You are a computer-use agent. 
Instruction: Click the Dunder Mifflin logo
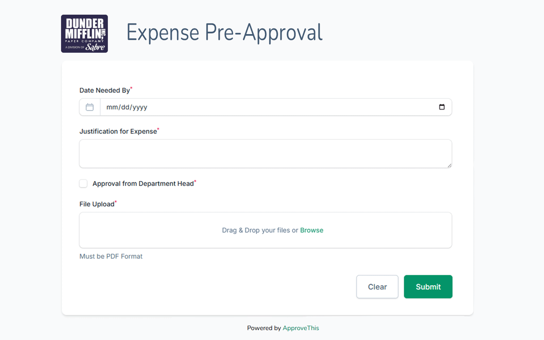tap(84, 34)
